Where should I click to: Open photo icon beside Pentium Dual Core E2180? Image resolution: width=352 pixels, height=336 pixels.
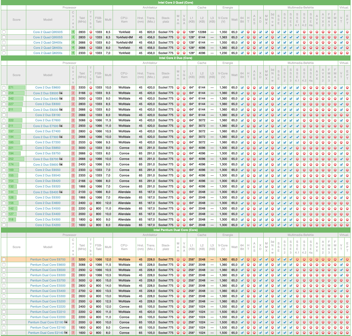point(66,322)
